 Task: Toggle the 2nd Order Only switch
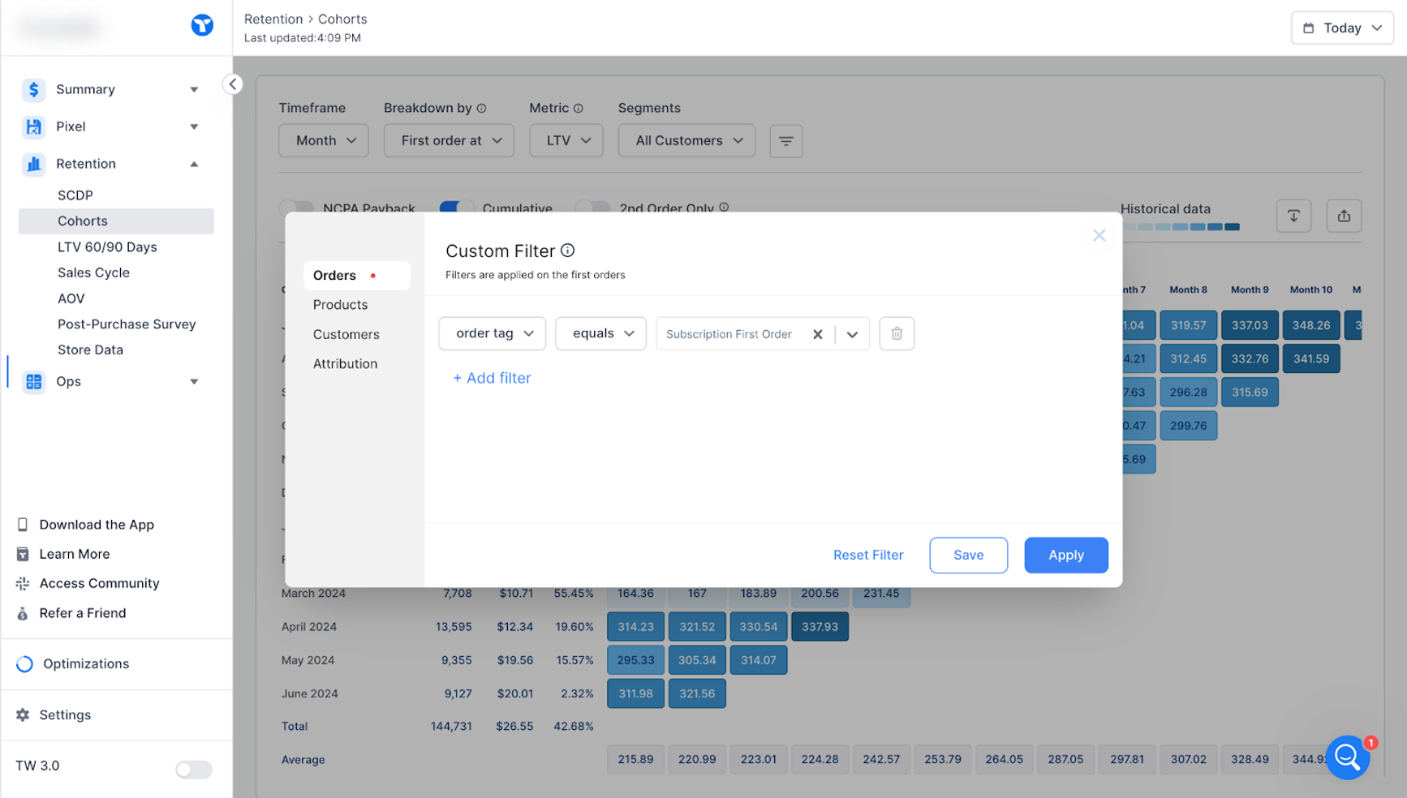593,208
